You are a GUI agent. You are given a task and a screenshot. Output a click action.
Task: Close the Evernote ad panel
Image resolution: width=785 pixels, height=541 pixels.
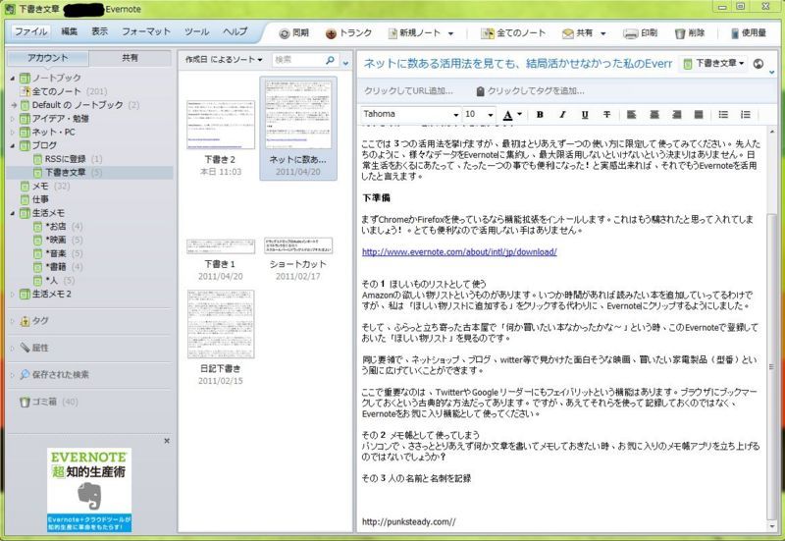(167, 441)
